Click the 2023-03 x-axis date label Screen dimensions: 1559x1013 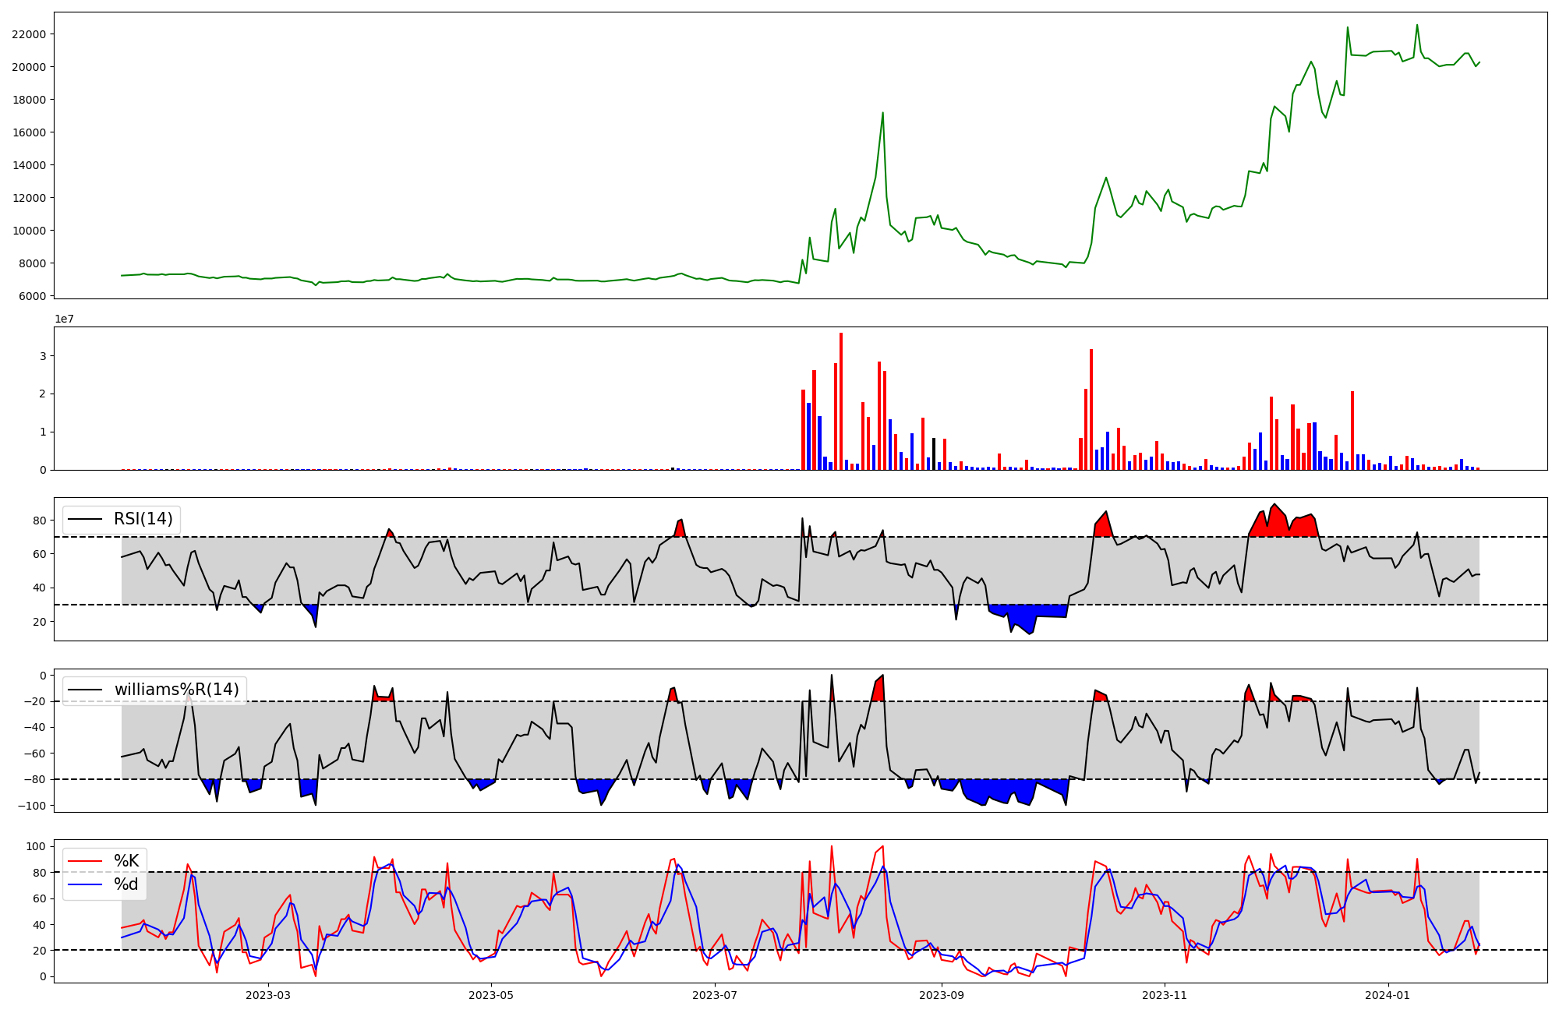click(x=267, y=995)
